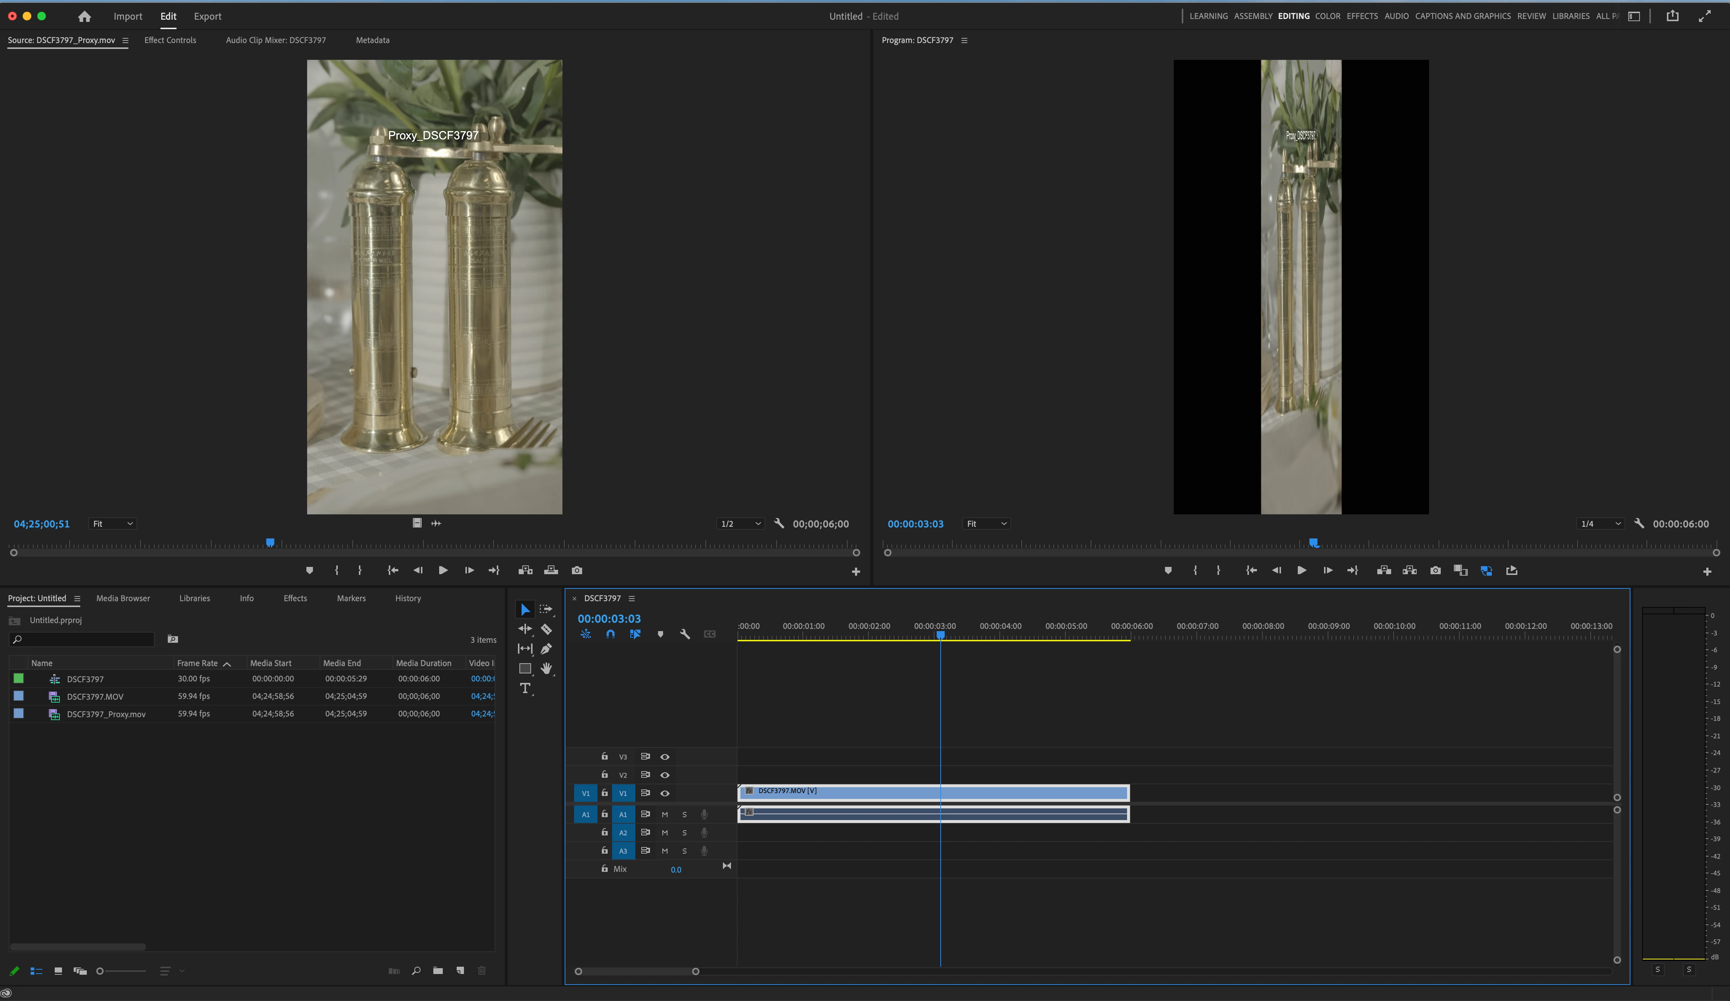Select the Ripple Edit tool
This screenshot has height=1001, width=1730.
tap(525, 629)
